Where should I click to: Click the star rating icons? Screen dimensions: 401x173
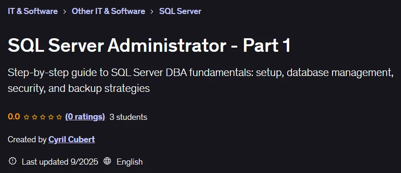[x=43, y=117]
